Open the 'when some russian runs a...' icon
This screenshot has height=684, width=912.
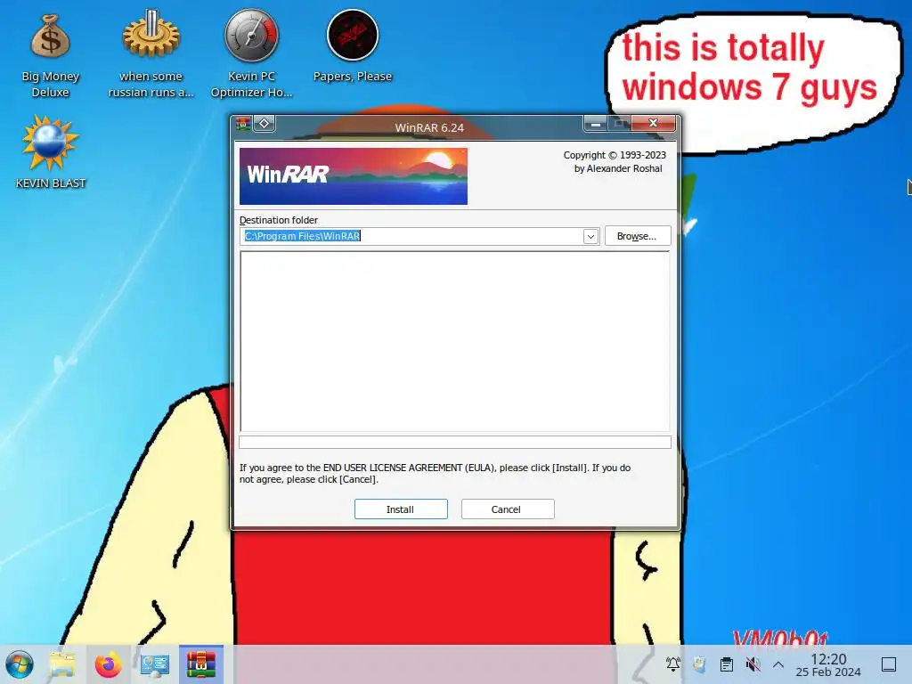pos(151,55)
